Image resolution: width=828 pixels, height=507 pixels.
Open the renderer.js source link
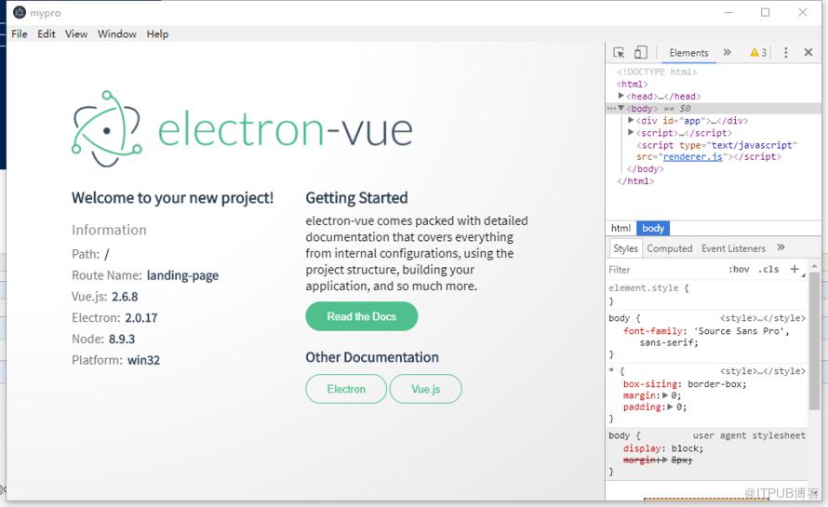coord(692,157)
